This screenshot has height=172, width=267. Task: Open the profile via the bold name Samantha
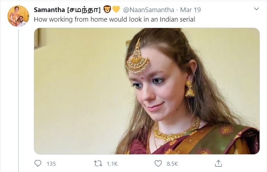(x=49, y=9)
